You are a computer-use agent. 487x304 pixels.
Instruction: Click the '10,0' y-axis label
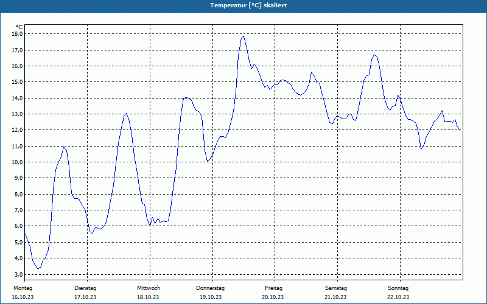[x=17, y=162]
